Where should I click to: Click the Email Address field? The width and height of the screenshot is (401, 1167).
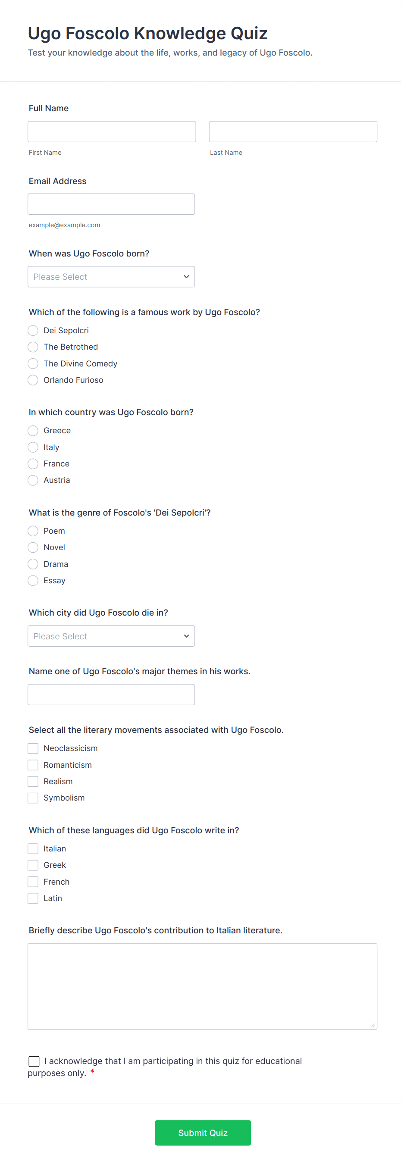[111, 204]
